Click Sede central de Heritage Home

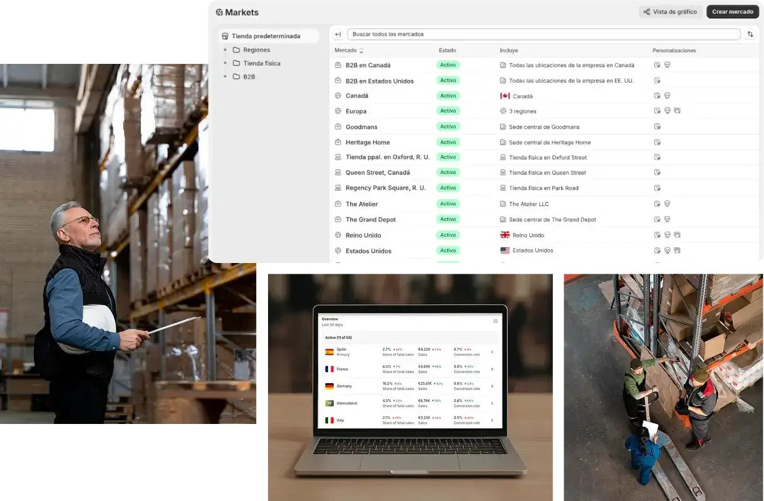(x=550, y=142)
